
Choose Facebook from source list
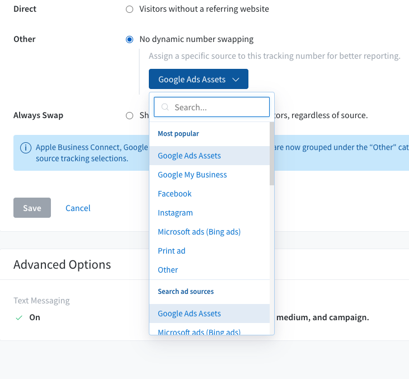click(x=209, y=194)
